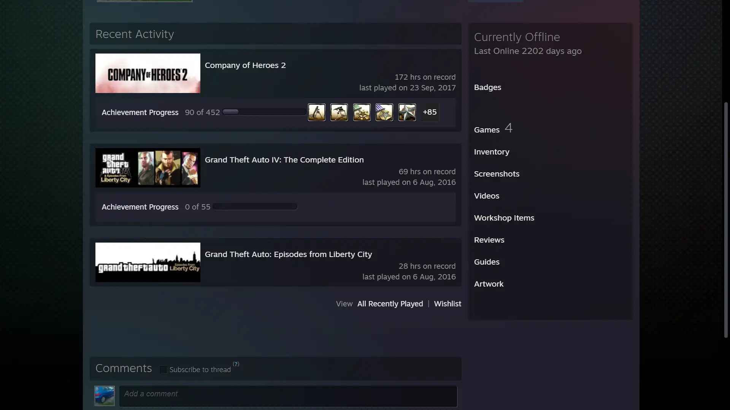Click the Company of Heroes 2 achievement progress bar
The image size is (730, 410).
click(264, 112)
